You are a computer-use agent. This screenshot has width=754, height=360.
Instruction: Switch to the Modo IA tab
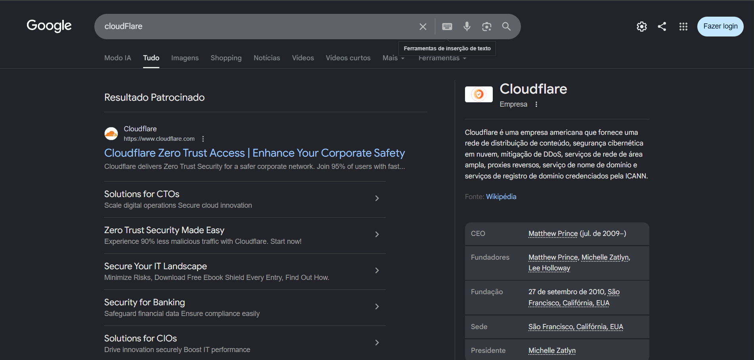118,58
